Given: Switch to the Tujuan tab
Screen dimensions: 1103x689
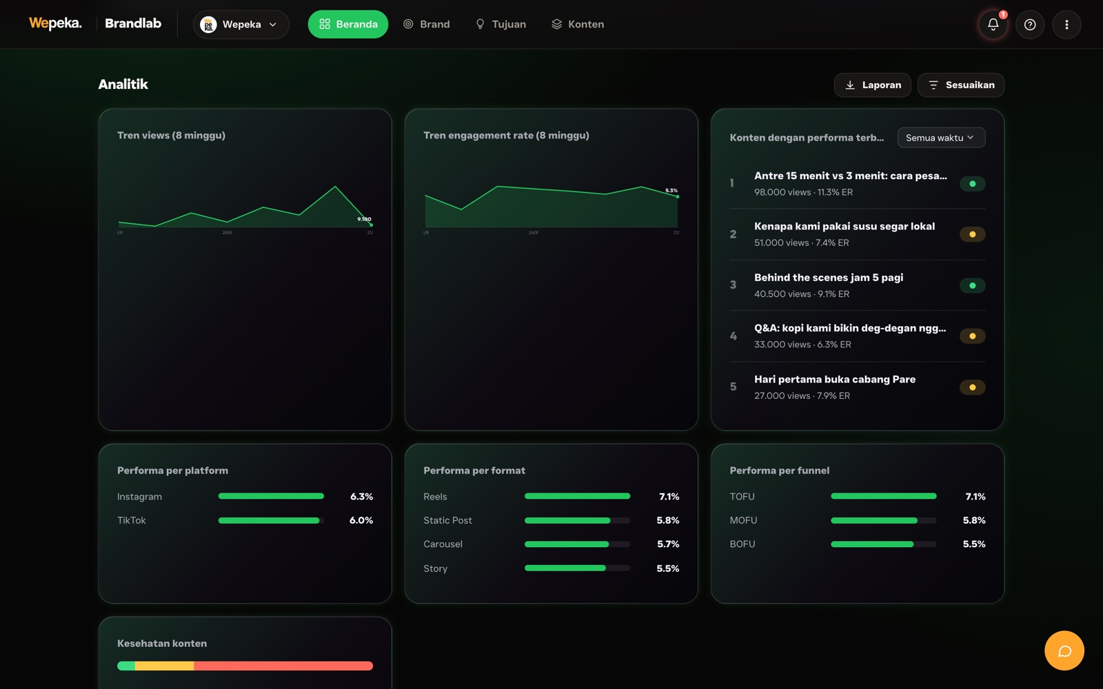Looking at the screenshot, I should (501, 24).
